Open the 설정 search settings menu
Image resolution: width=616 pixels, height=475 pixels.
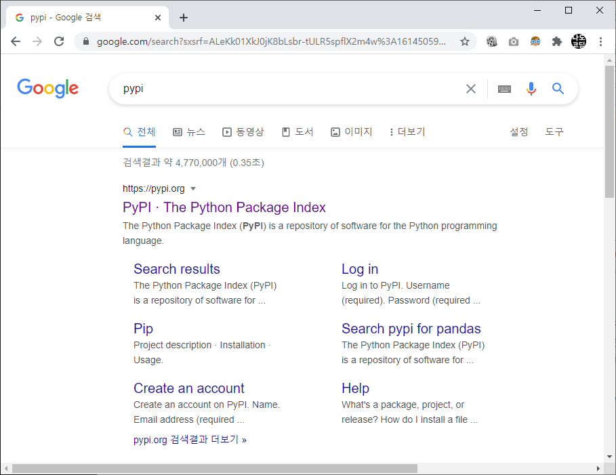click(x=519, y=132)
